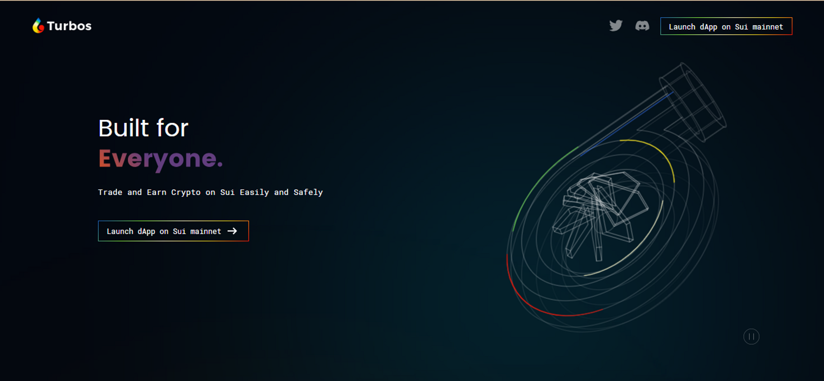Click the word 'Trade' in the tagline
This screenshot has height=381, width=824.
110,192
